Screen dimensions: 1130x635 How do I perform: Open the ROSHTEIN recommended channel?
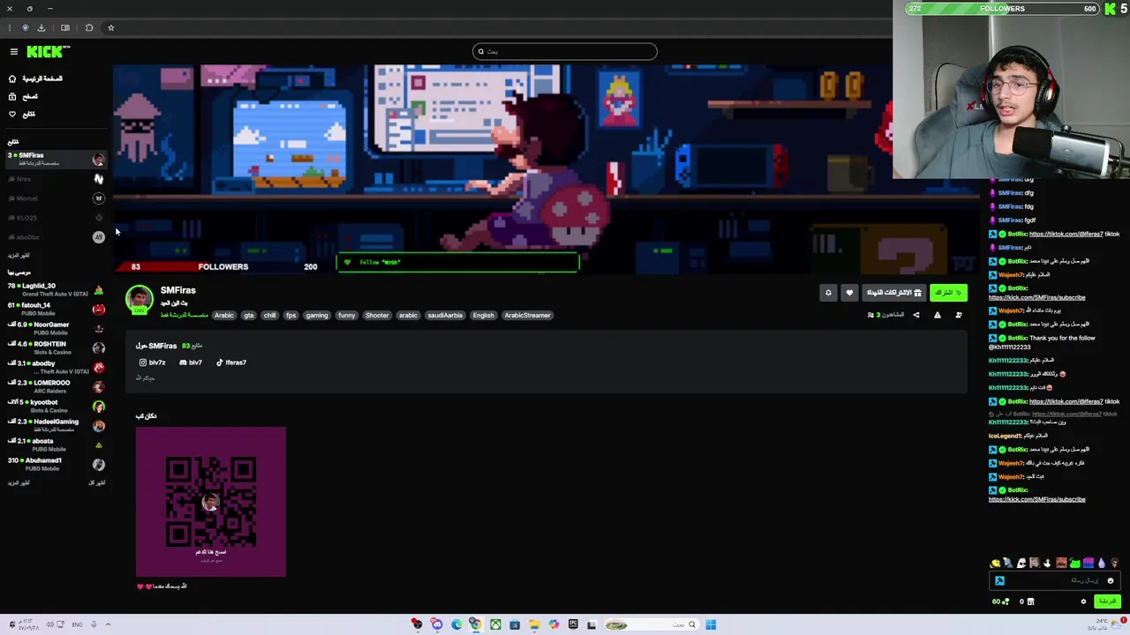tap(56, 347)
